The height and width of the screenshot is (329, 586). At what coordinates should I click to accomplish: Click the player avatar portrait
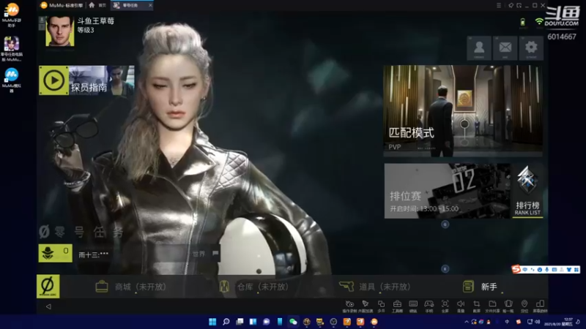pyautogui.click(x=60, y=31)
